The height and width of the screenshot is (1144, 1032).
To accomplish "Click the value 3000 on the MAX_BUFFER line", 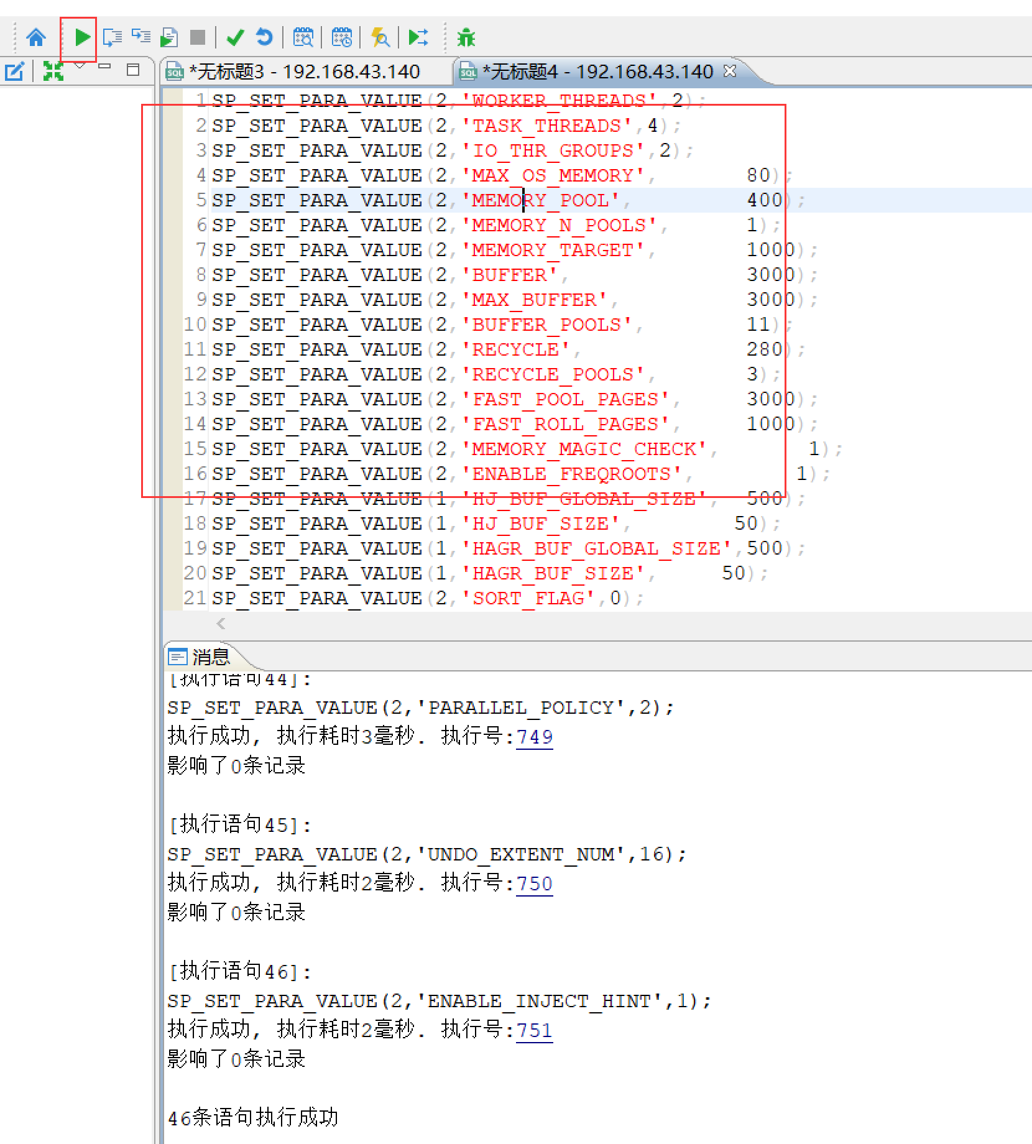I will [x=771, y=300].
